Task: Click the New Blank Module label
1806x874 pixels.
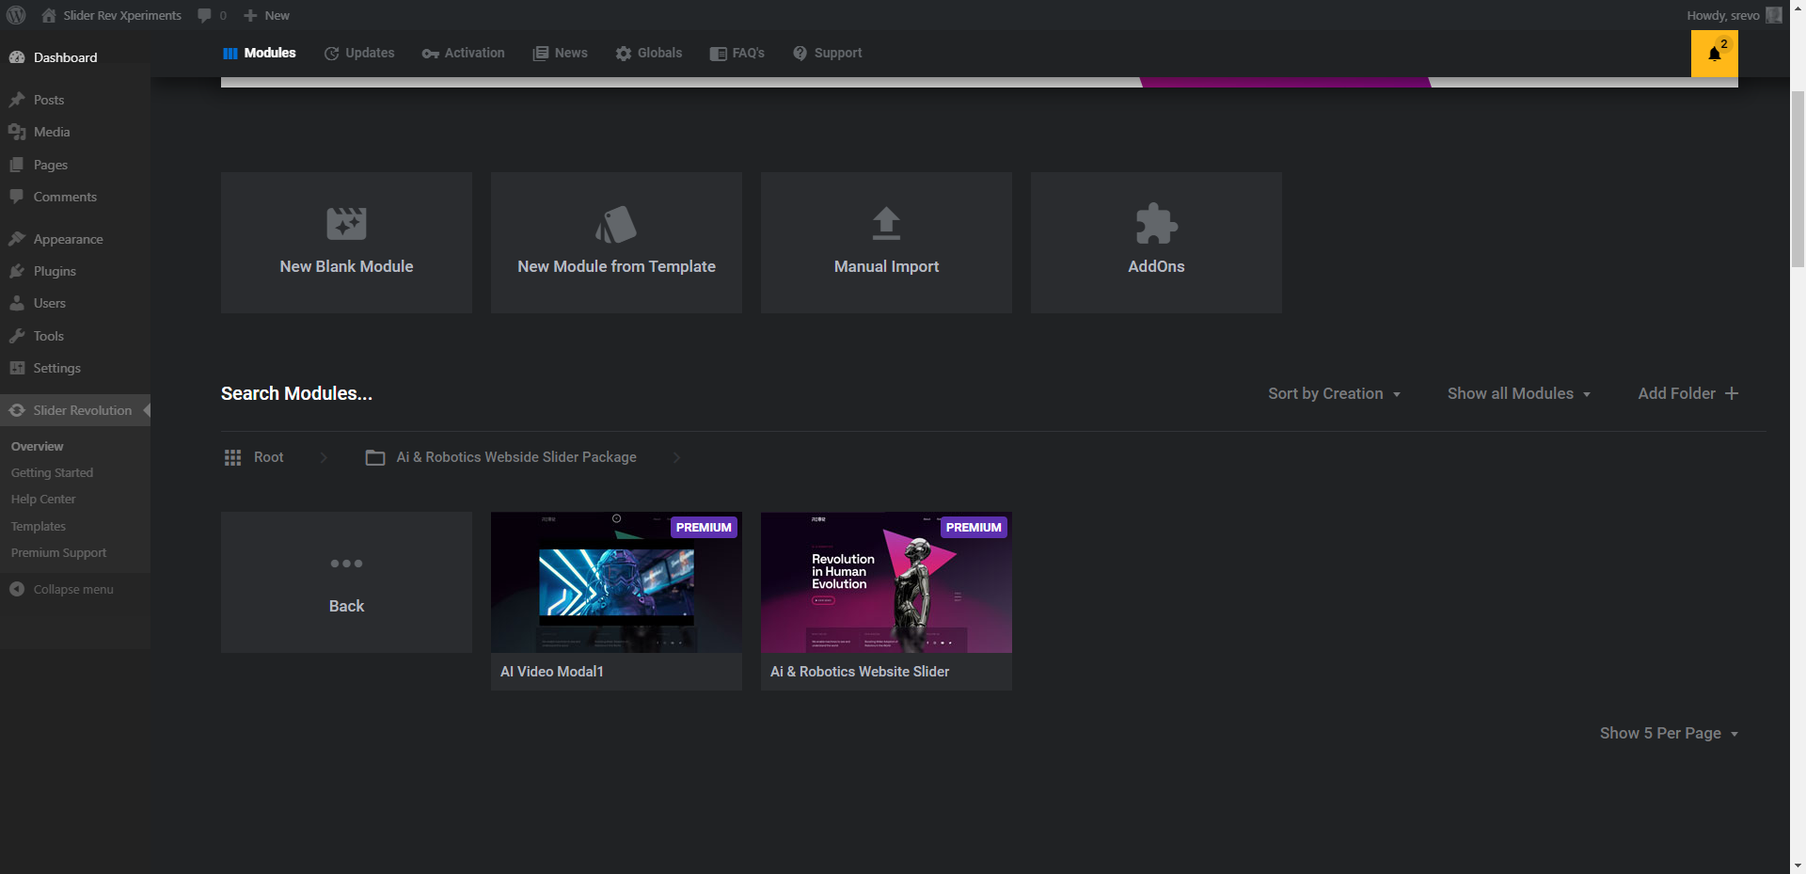Action: pyautogui.click(x=346, y=266)
